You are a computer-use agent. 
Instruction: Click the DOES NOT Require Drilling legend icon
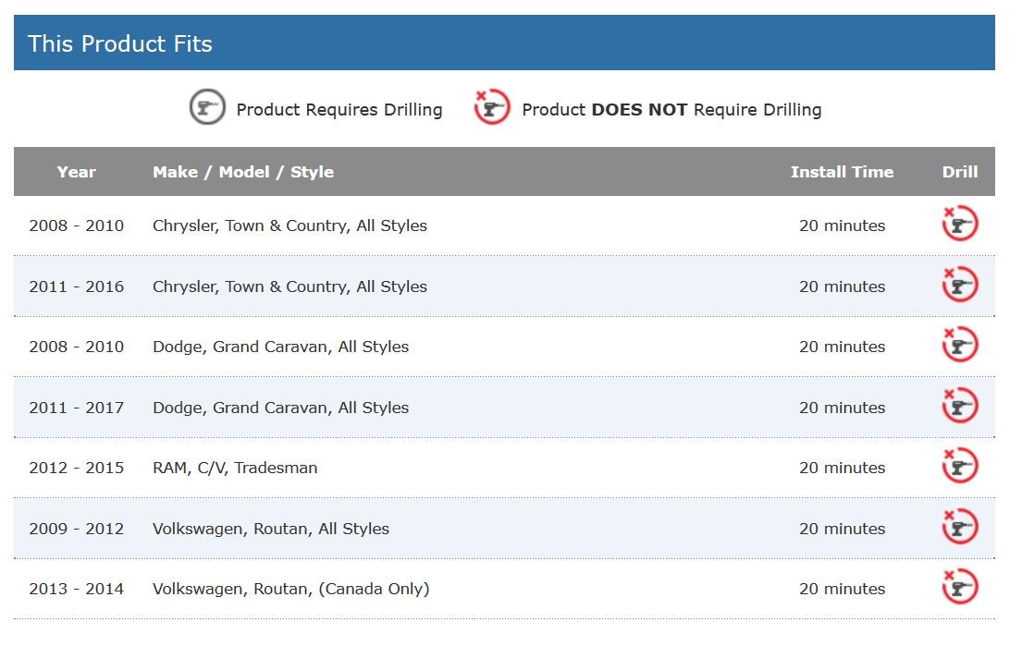[x=492, y=108]
